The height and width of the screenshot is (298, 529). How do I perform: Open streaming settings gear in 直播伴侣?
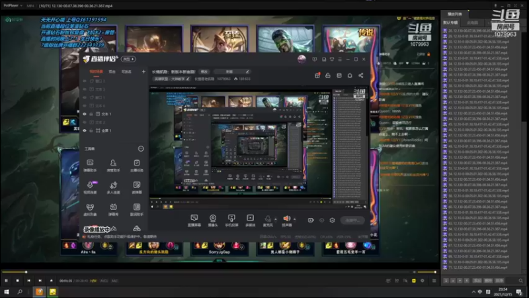[333, 221]
